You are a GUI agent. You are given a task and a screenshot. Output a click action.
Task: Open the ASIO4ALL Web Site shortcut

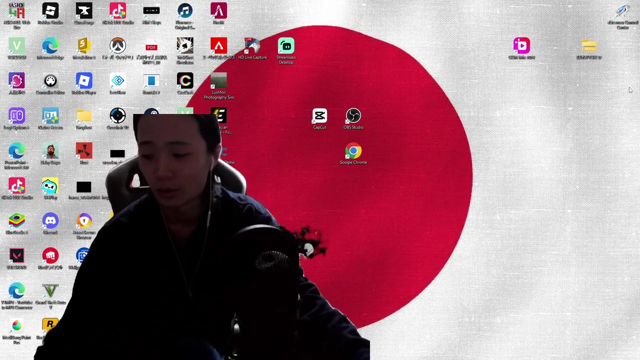16,11
